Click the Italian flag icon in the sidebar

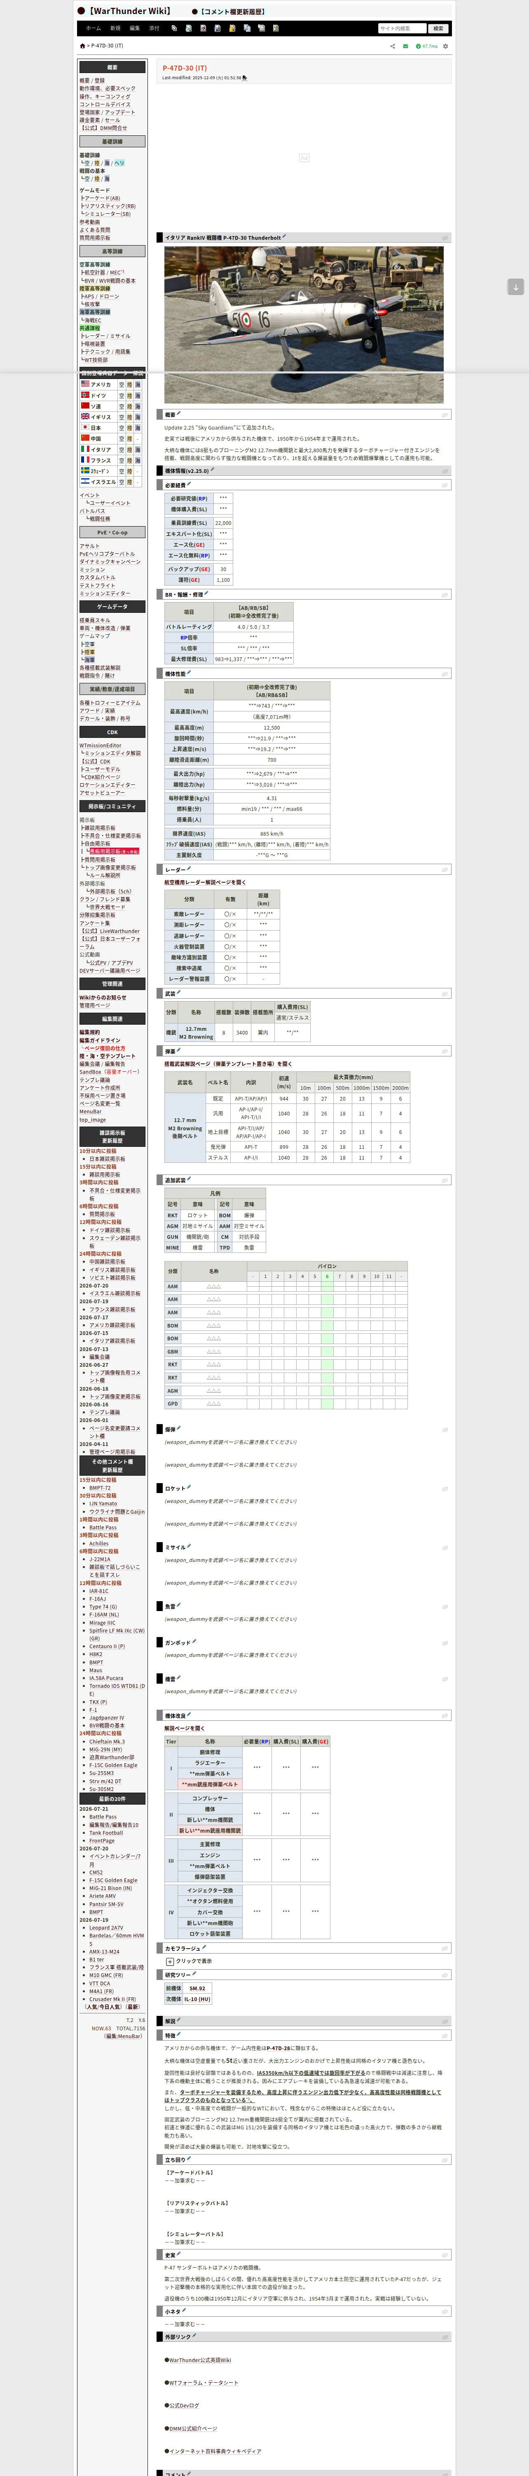(84, 449)
